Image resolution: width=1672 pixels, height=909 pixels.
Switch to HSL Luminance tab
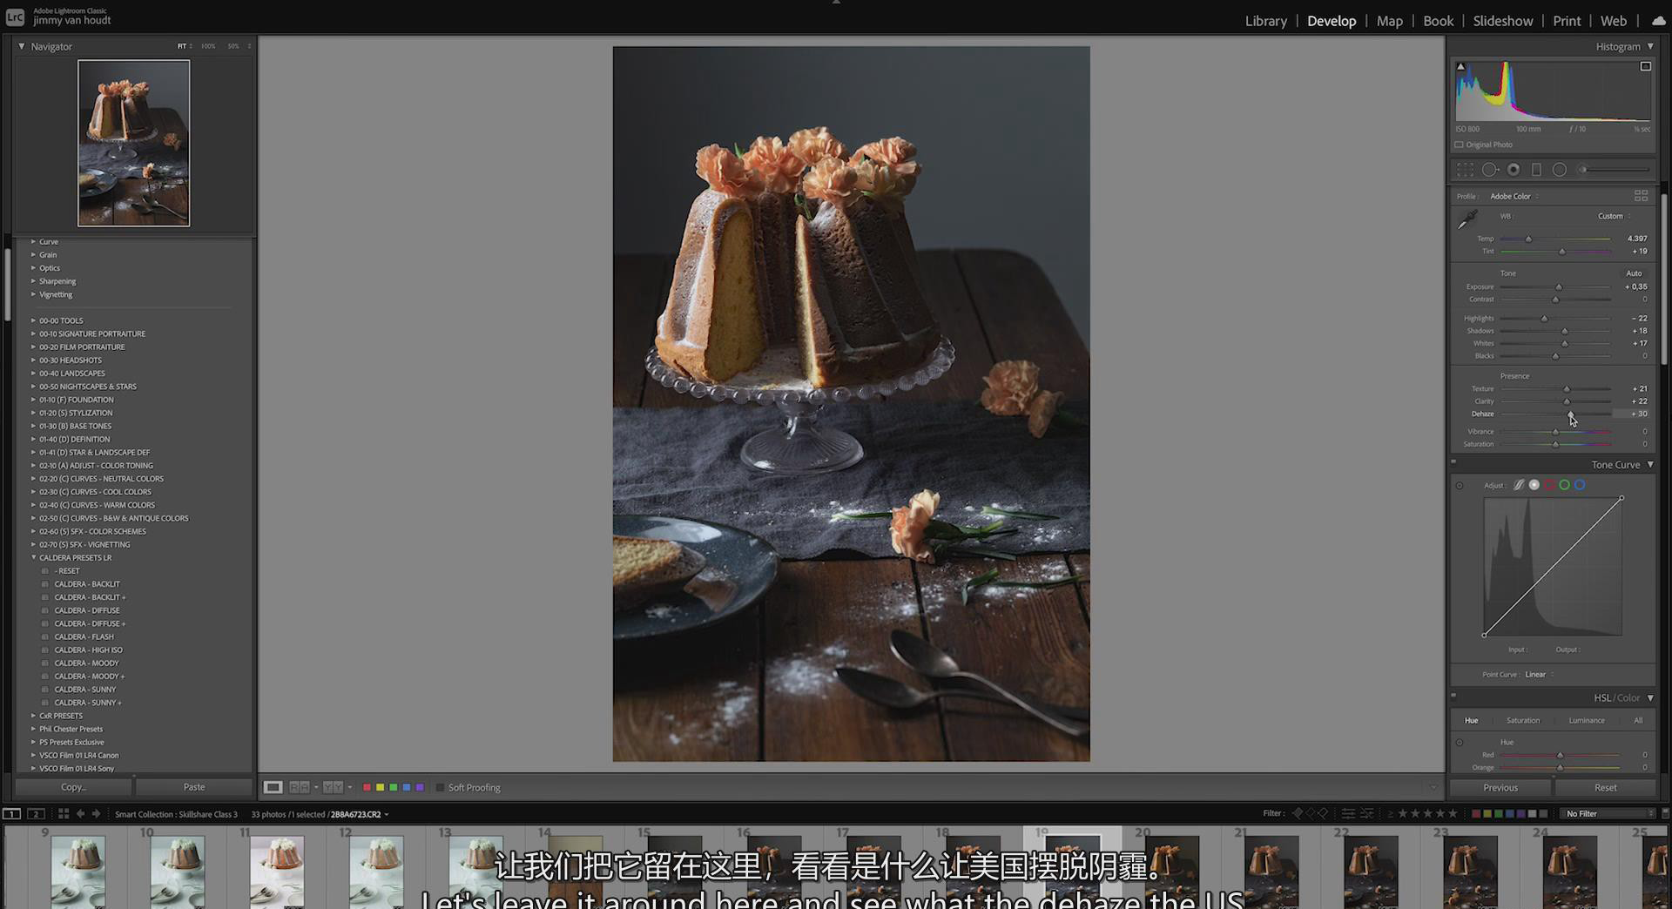1586,720
